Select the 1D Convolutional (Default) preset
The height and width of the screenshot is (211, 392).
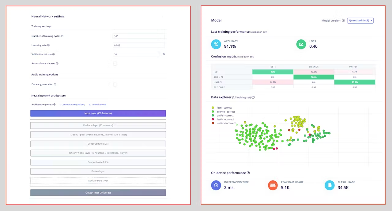point(72,105)
